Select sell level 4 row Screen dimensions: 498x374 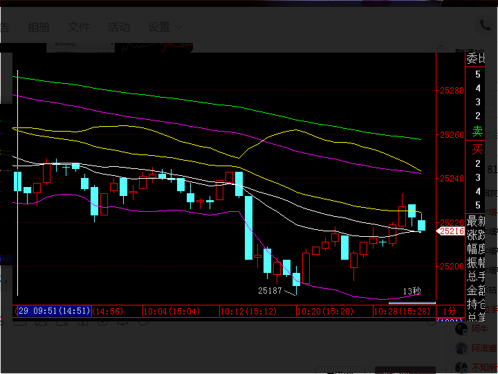[x=478, y=88]
